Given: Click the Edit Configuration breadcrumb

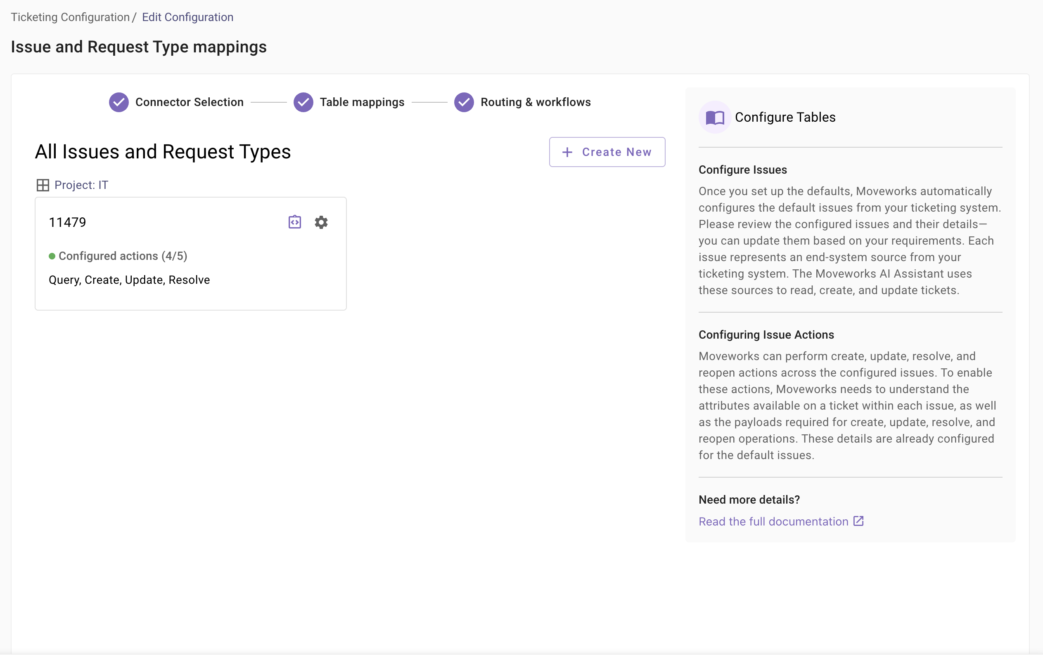Looking at the screenshot, I should [187, 17].
